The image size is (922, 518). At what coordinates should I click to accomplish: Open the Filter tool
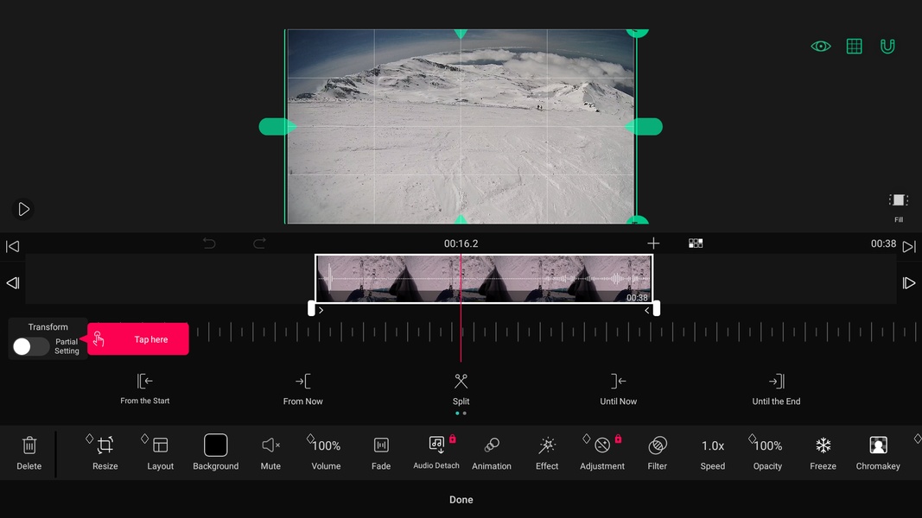[658, 452]
